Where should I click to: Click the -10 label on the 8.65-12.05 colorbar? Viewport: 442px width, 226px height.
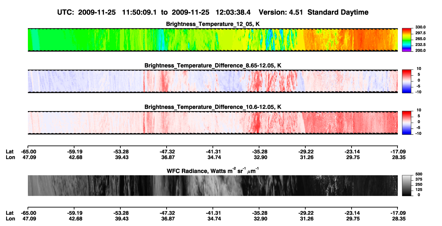tap(419, 92)
